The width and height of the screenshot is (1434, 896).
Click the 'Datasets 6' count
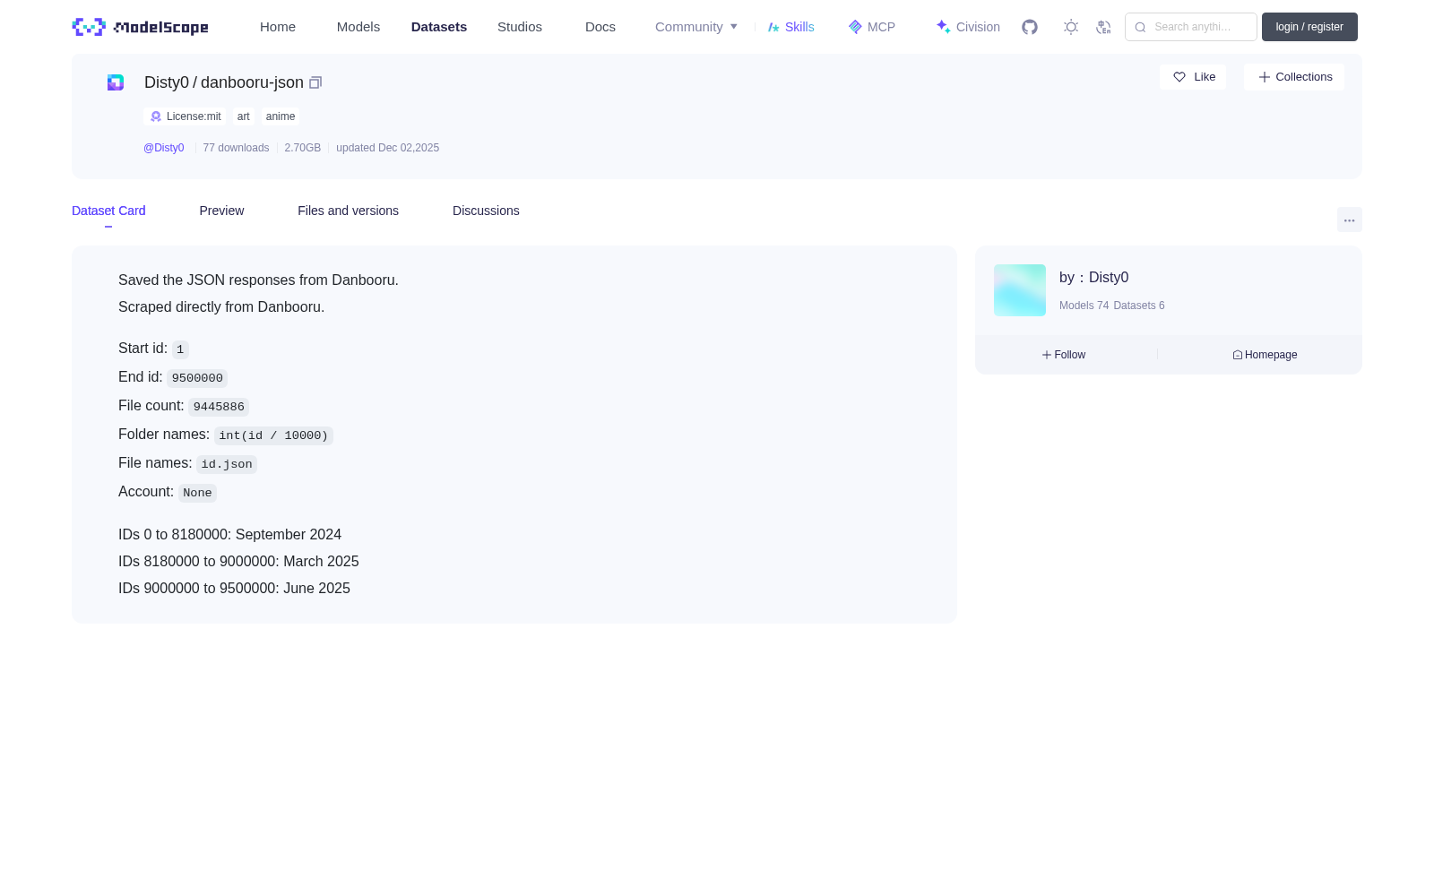point(1139,306)
